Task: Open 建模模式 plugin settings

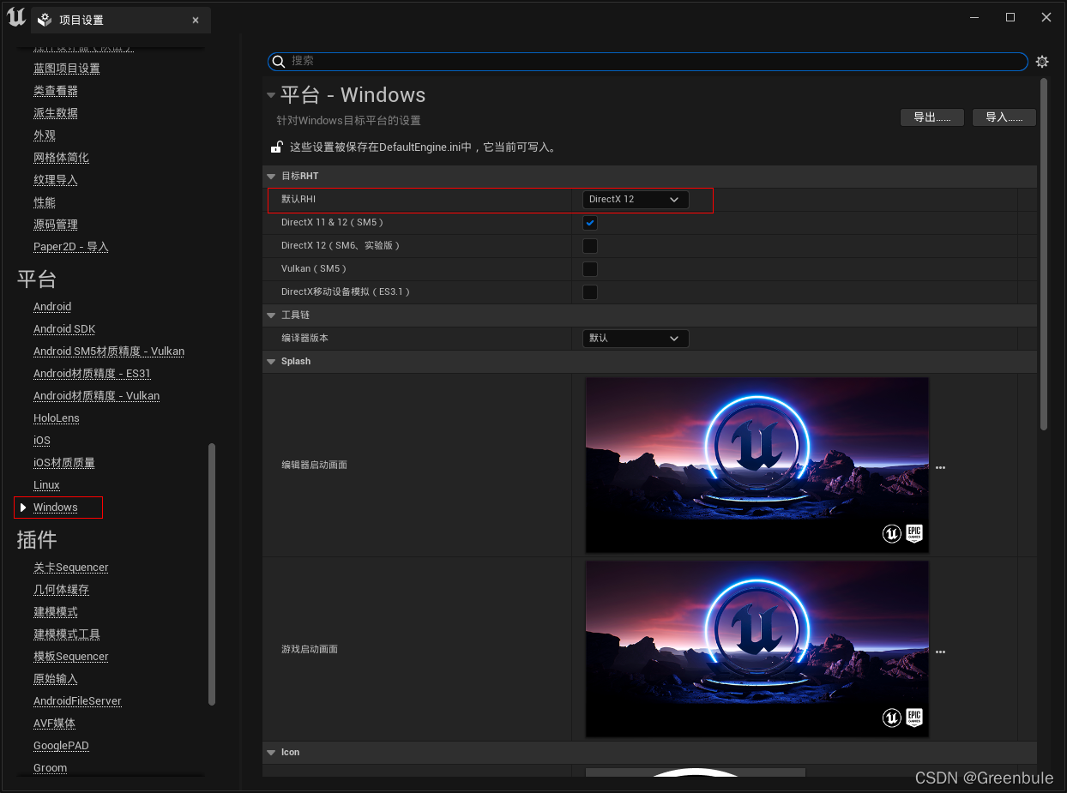Action: tap(56, 612)
